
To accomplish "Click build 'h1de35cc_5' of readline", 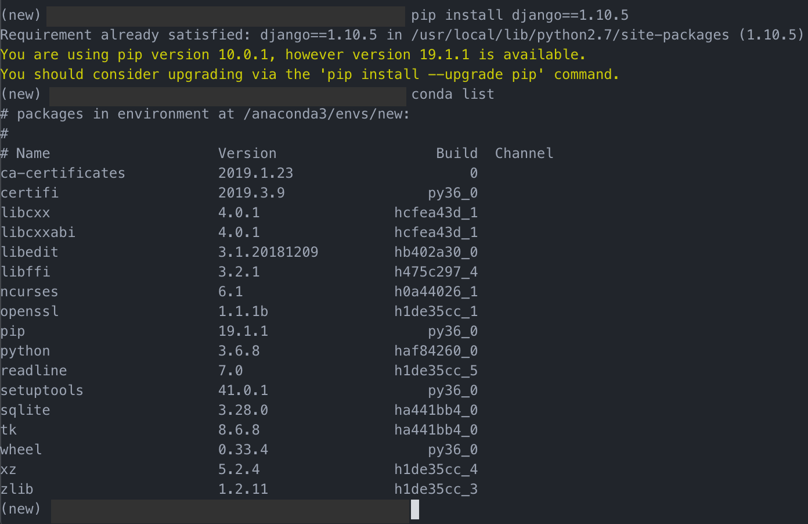I will coord(436,371).
